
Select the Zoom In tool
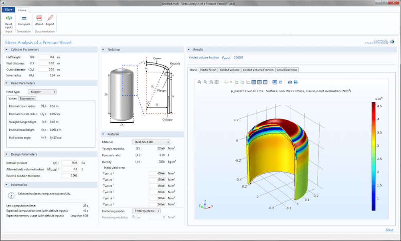pyautogui.click(x=199, y=82)
